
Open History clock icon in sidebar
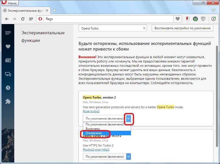(8, 88)
